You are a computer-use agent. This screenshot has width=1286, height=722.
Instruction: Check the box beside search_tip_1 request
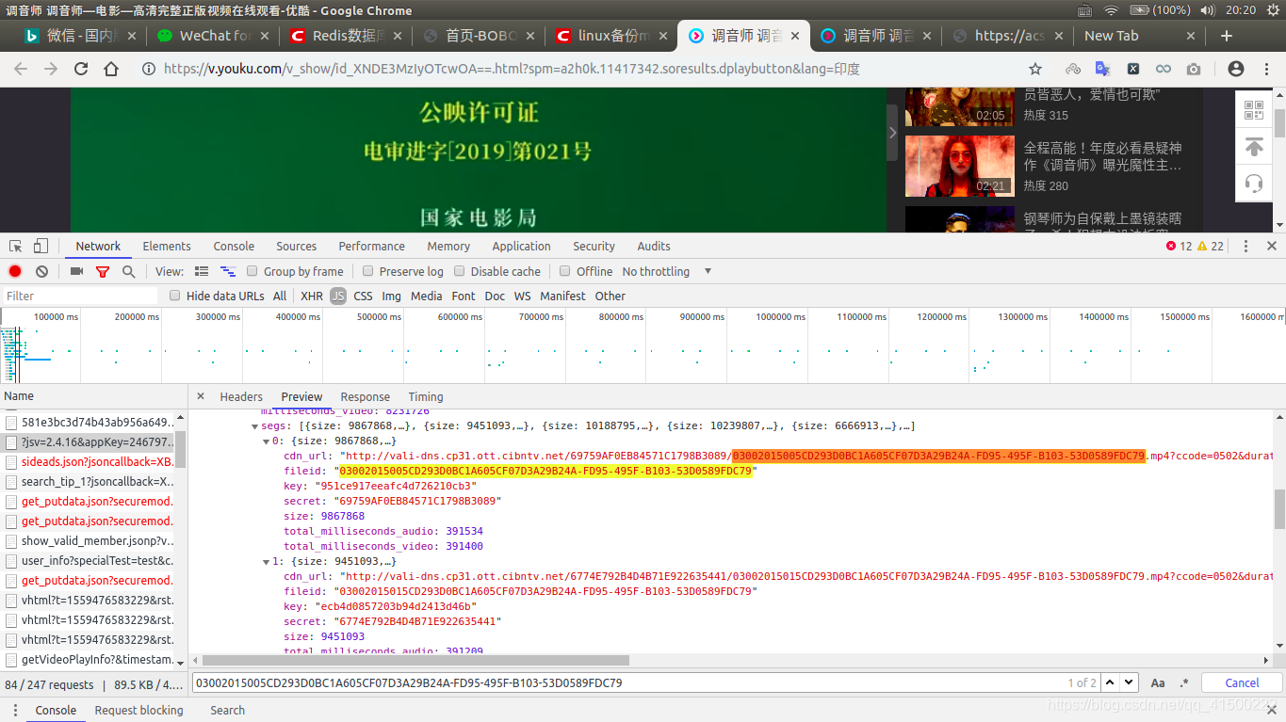[11, 482]
